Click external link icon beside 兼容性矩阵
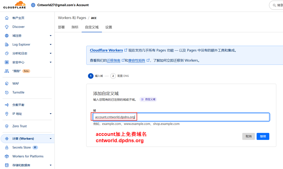 point(148,60)
